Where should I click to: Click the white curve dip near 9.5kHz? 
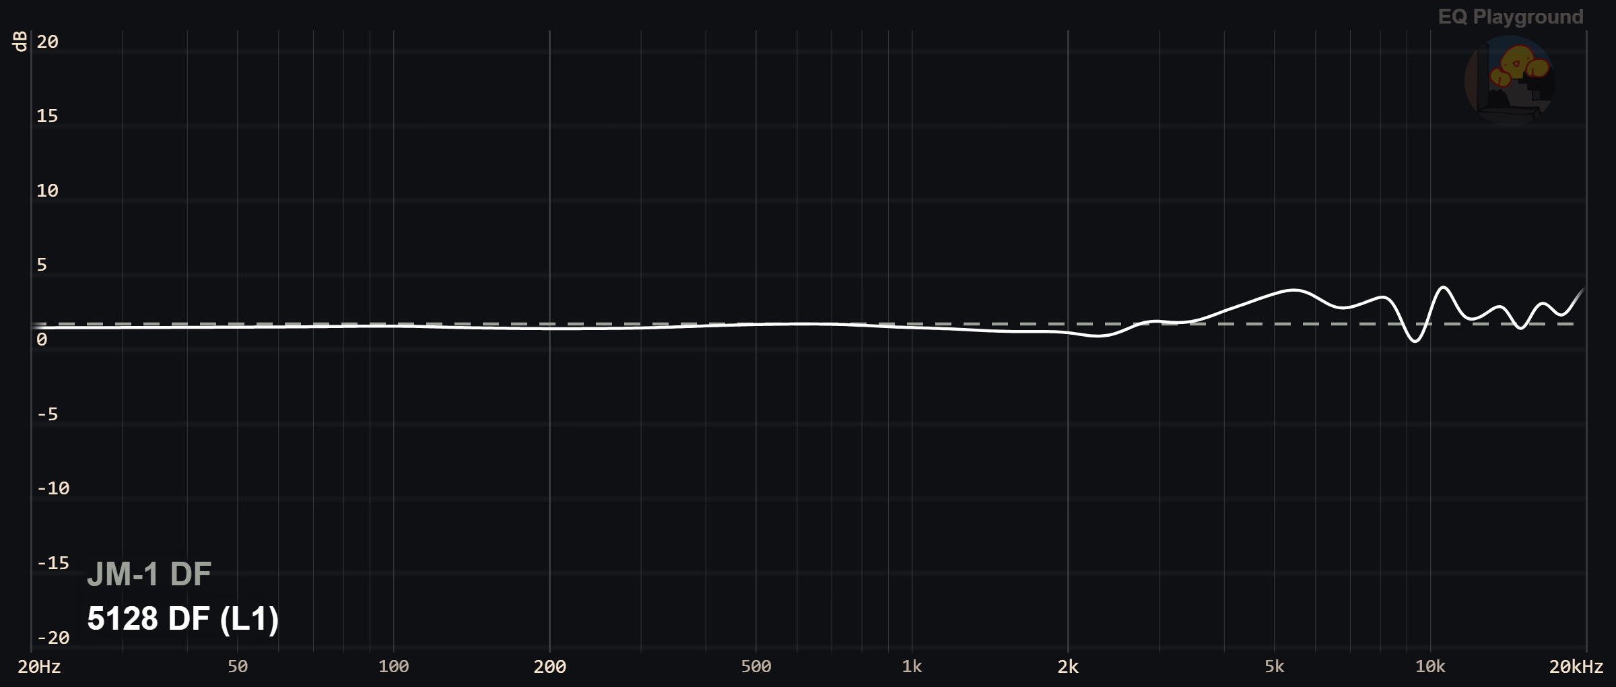(1415, 341)
